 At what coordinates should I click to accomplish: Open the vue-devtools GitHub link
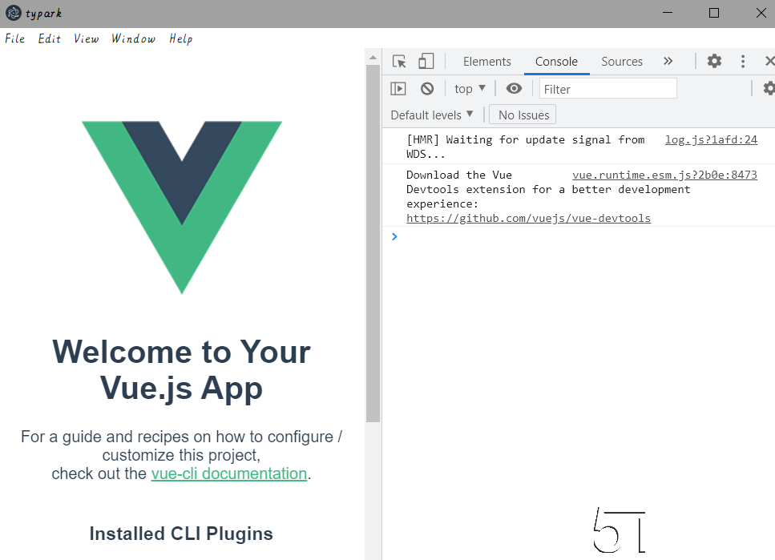pos(528,218)
